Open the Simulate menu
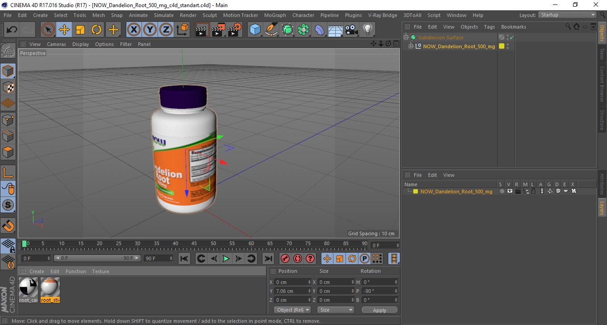The image size is (607, 325). tap(164, 15)
